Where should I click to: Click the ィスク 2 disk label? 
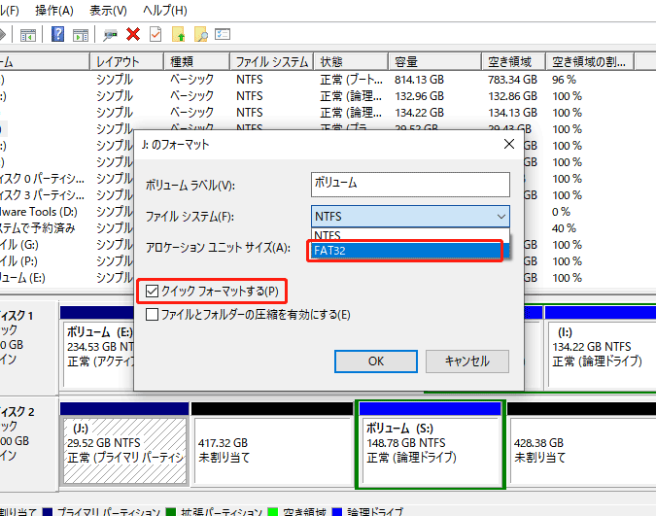[17, 412]
